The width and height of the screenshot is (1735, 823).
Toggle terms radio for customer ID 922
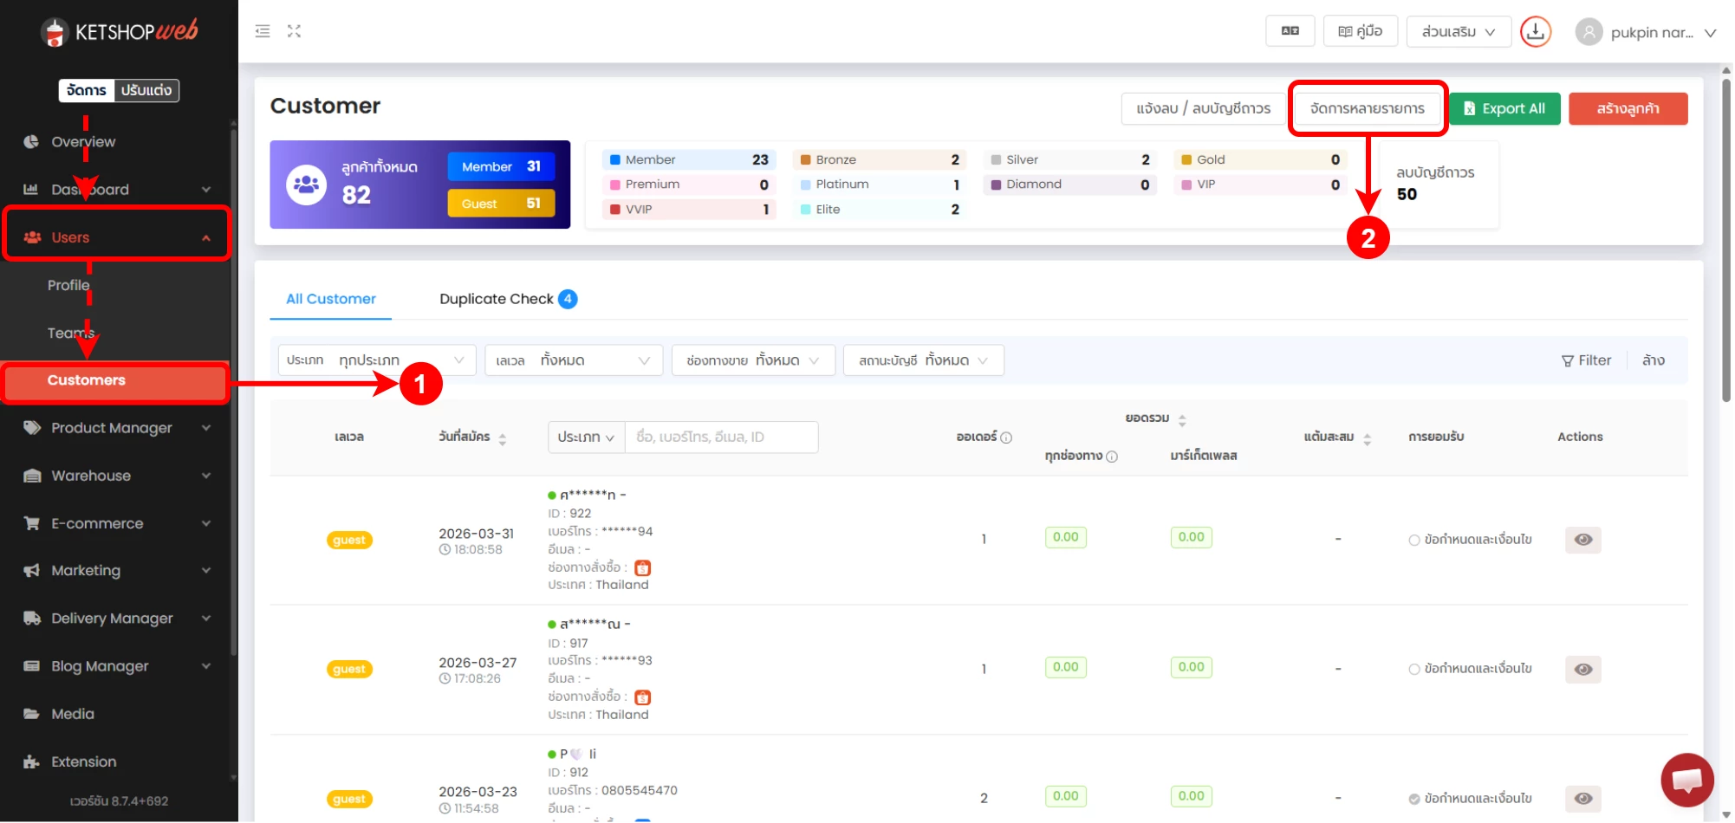[x=1414, y=541]
